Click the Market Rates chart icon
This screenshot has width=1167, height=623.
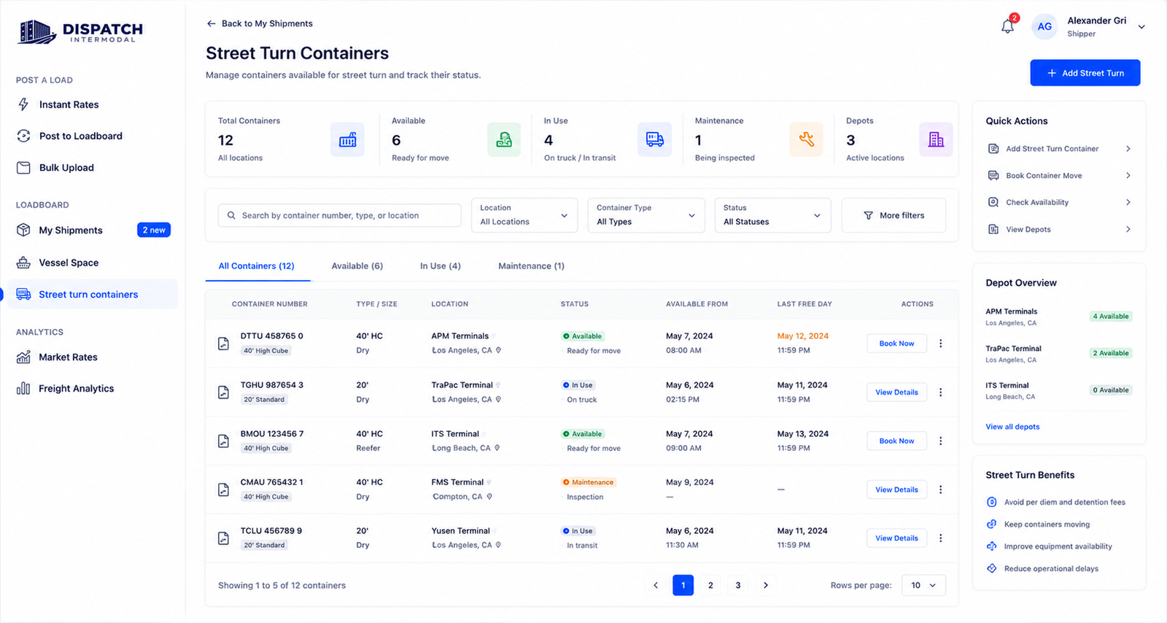pyautogui.click(x=23, y=357)
